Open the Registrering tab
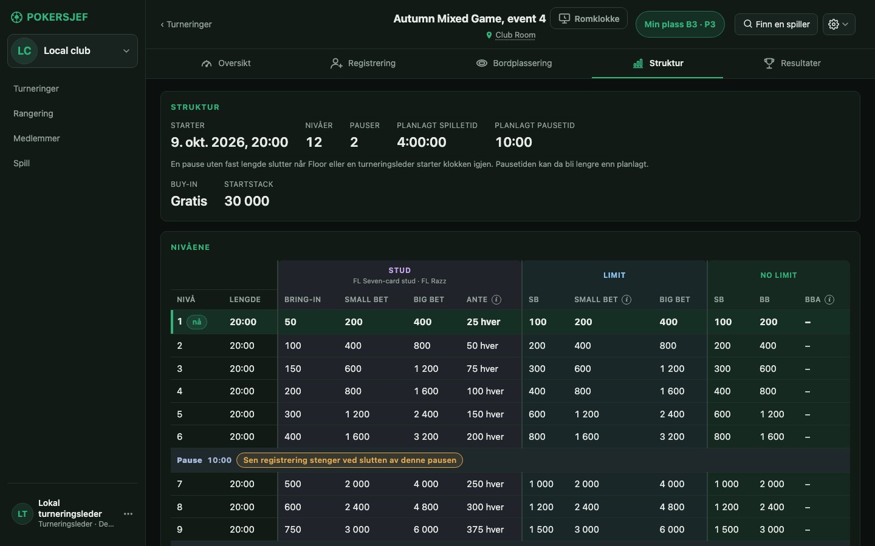Image resolution: width=875 pixels, height=546 pixels. pyautogui.click(x=363, y=63)
